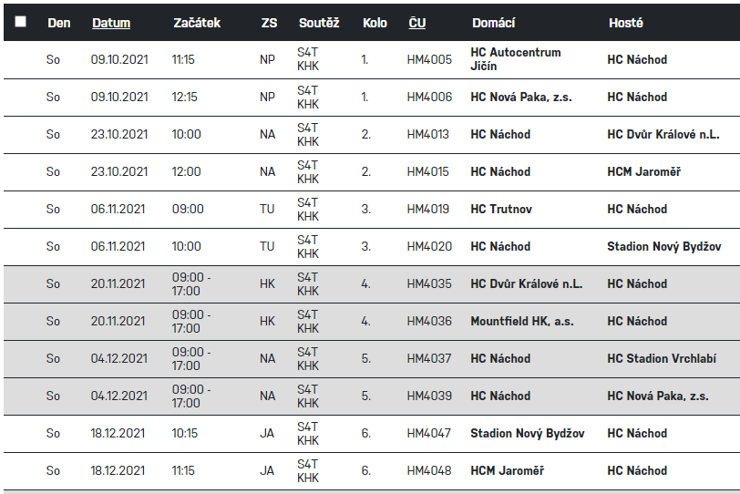Open match HM4039 row
Image resolution: width=740 pixels, height=494 pixels.
pyautogui.click(x=372, y=396)
